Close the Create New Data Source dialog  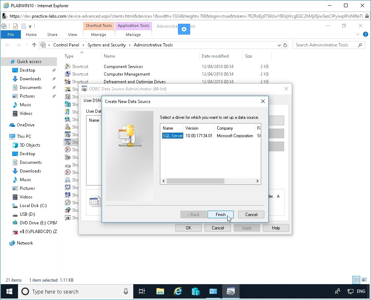(263, 101)
